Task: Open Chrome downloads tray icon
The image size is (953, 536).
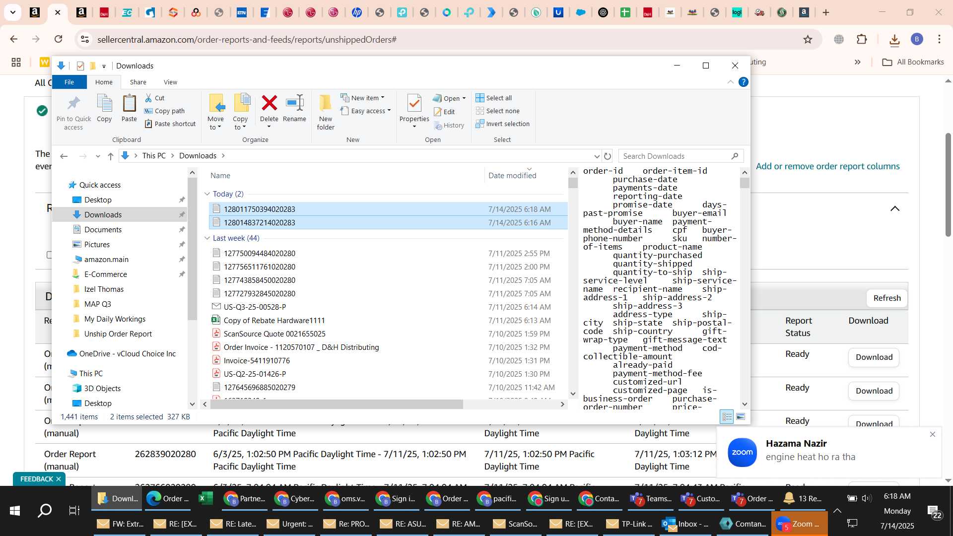Action: [894, 40]
